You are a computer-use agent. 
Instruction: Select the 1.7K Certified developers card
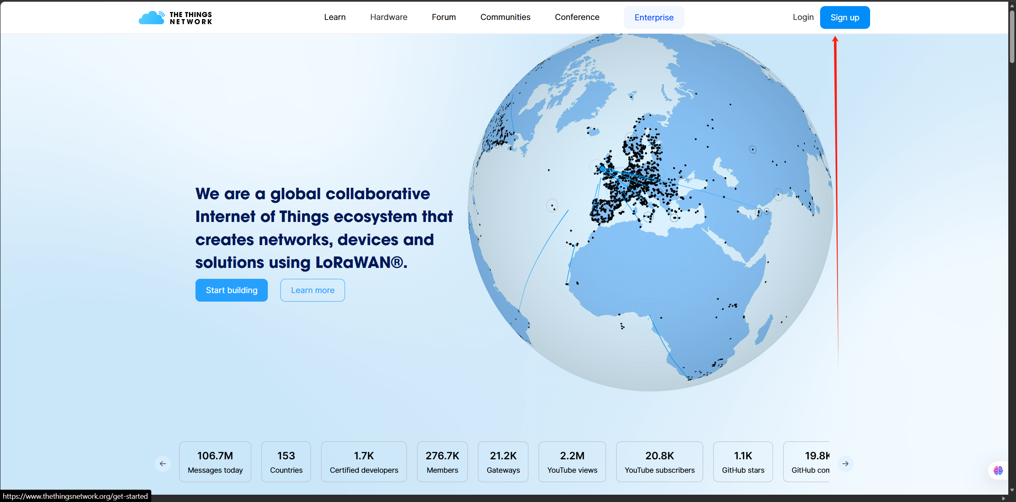click(x=364, y=462)
